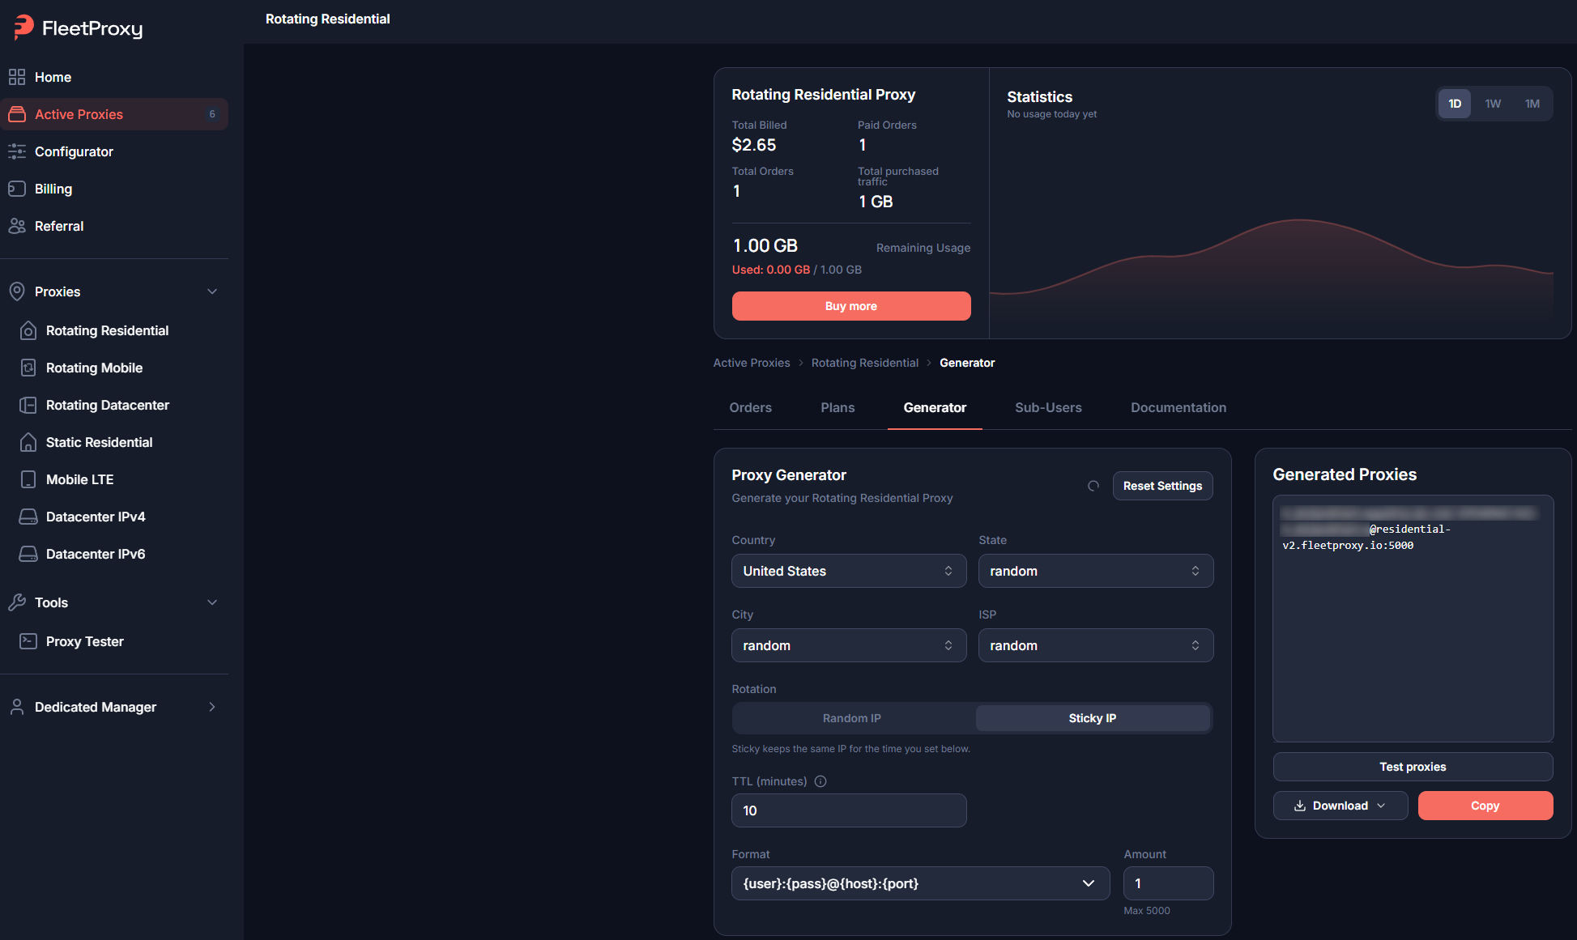The height and width of the screenshot is (940, 1577).
Task: Open the City dropdown
Action: tap(849, 645)
